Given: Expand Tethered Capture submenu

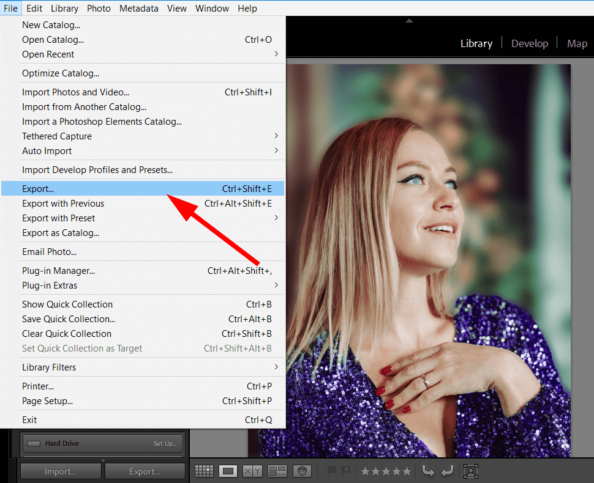Looking at the screenshot, I should pos(276,136).
